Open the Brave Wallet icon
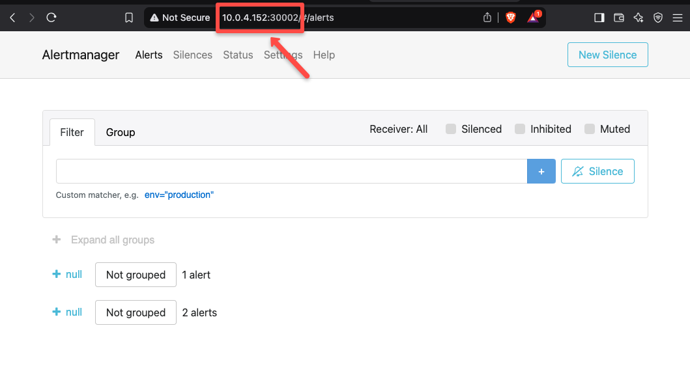Image resolution: width=690 pixels, height=371 pixels. (619, 18)
